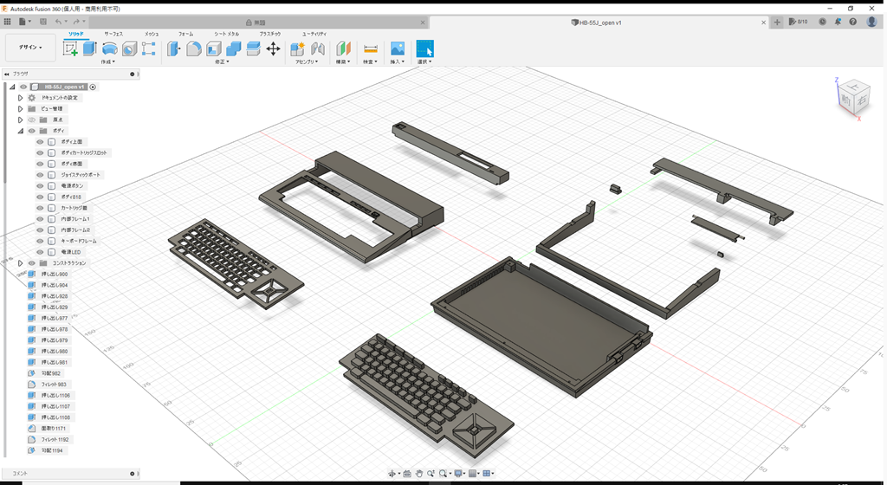The image size is (887, 485).
Task: Show the 原点 folder using its eye icon
Action: [31, 120]
